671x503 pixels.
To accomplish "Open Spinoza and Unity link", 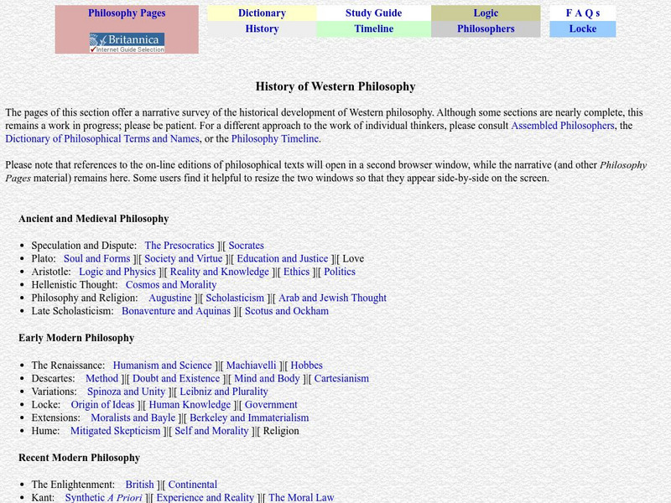I will point(127,392).
